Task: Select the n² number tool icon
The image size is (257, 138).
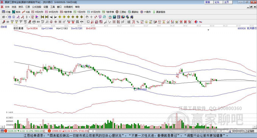Action: click(x=43, y=22)
